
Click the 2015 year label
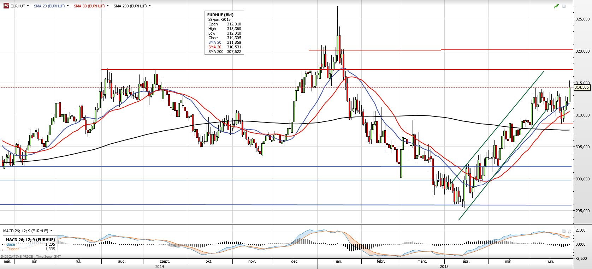(444, 267)
